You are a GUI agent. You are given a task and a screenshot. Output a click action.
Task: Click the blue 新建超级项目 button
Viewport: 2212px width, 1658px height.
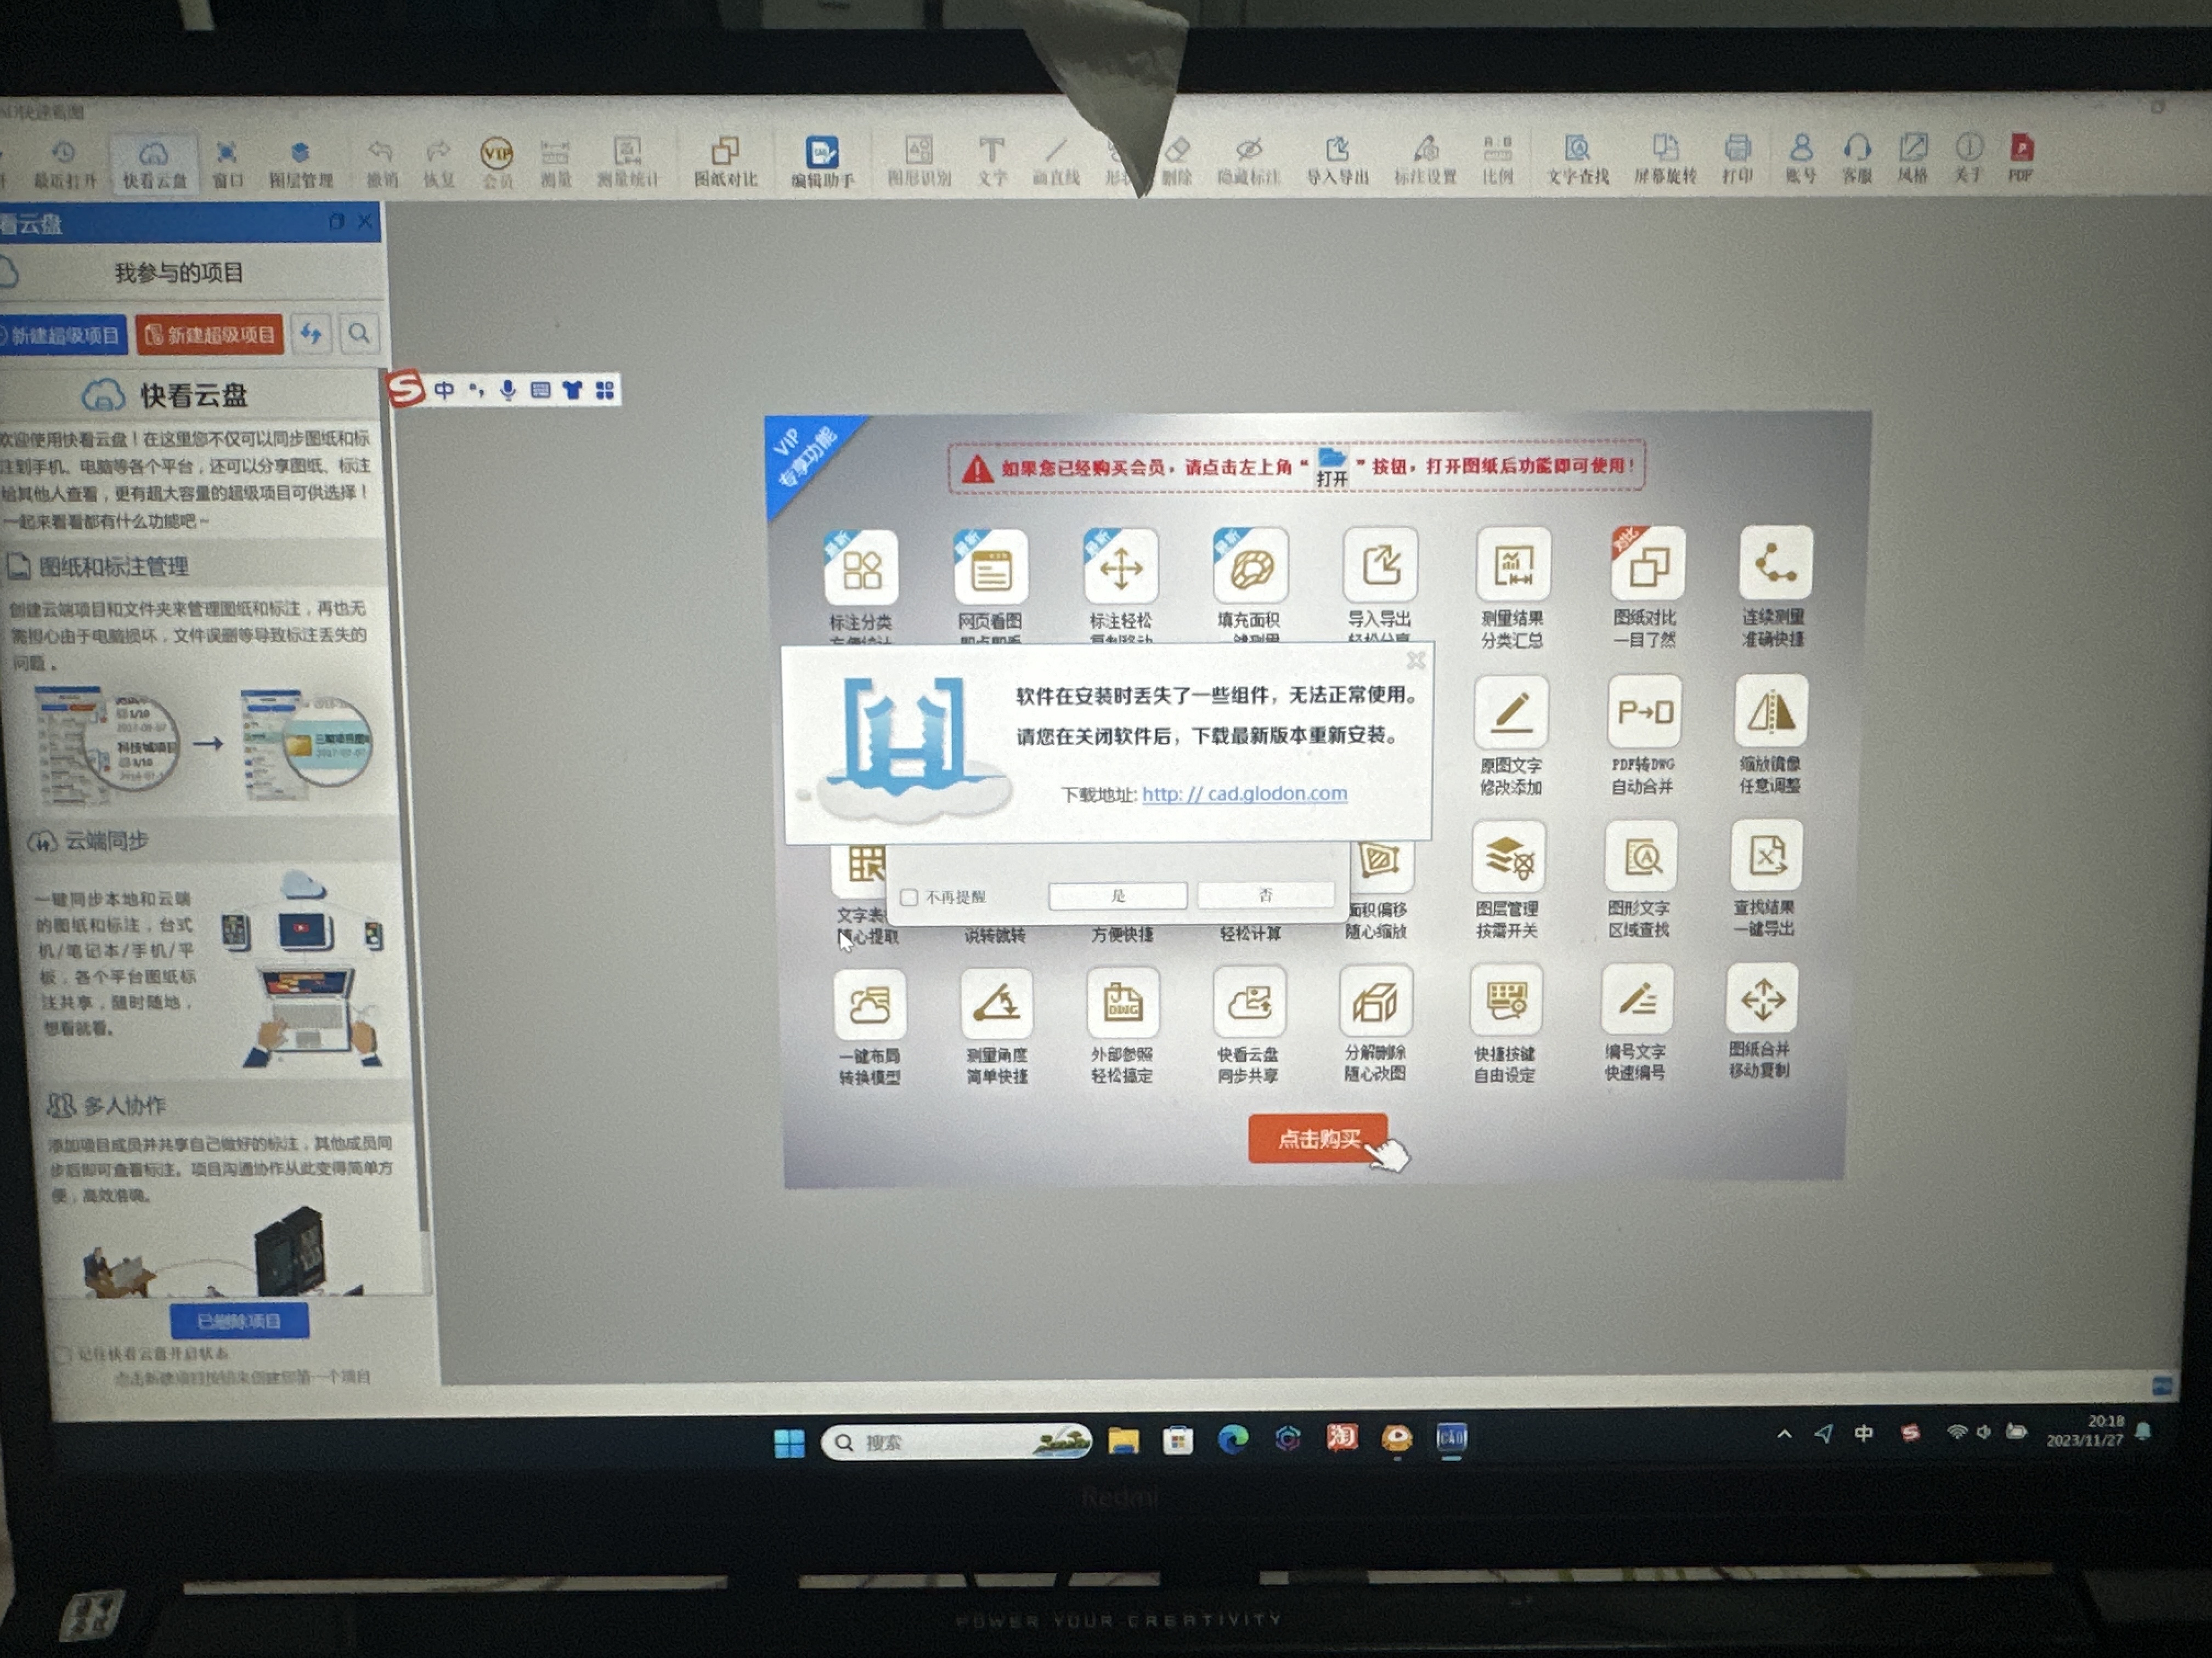(x=63, y=335)
